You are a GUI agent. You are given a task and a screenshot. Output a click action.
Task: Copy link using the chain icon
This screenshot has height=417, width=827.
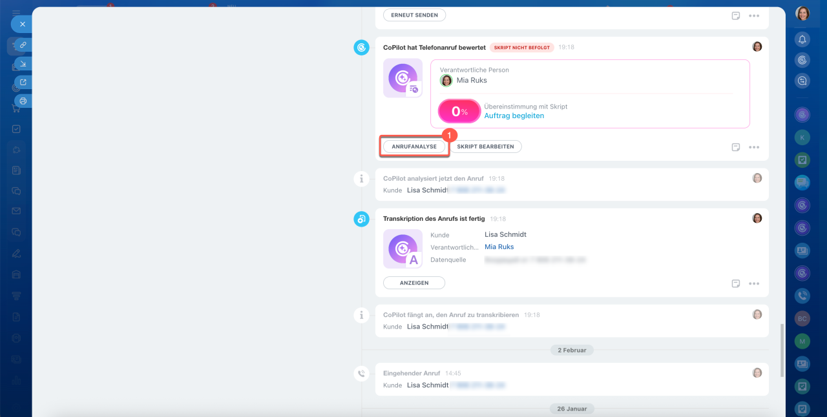23,45
